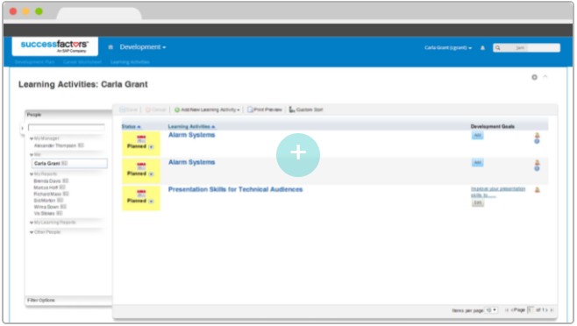The height and width of the screenshot is (326, 577).
Task: Expand the Other People group
Action: tap(32, 232)
